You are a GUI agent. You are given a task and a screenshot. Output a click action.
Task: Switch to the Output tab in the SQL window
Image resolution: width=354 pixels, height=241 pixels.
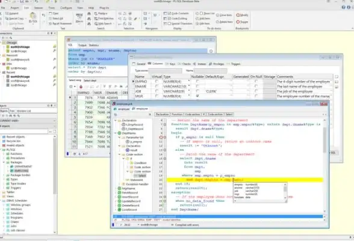point(82,45)
